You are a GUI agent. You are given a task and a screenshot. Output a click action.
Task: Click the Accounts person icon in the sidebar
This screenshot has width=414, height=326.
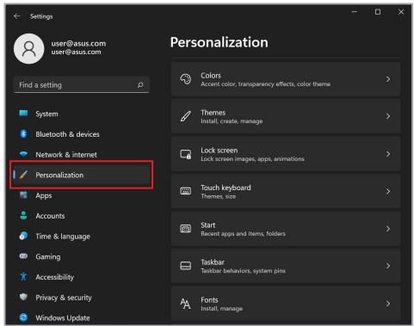pyautogui.click(x=23, y=215)
